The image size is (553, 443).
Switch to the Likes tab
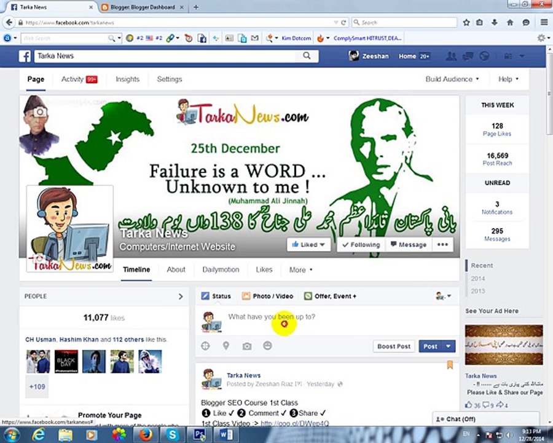[264, 269]
